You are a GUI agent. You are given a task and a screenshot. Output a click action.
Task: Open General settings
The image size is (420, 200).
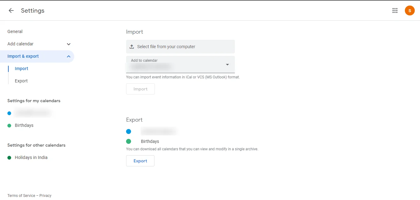pos(15,31)
